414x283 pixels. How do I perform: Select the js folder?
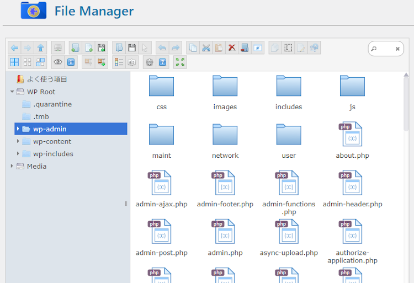tap(352, 92)
